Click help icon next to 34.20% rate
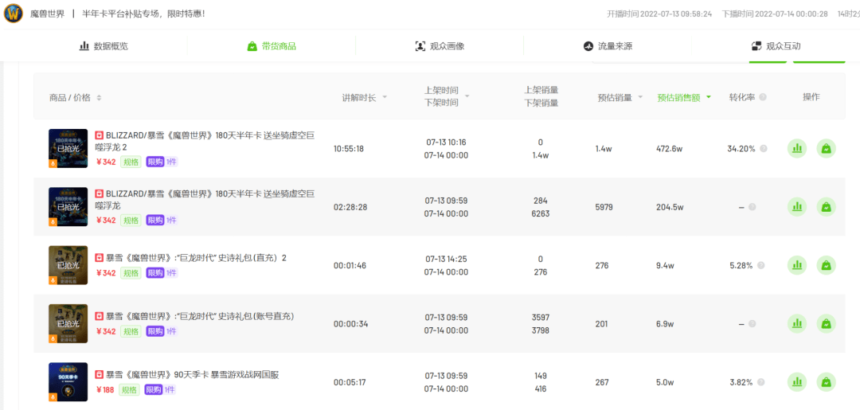Viewport: 860px width, 410px height. pyautogui.click(x=764, y=149)
